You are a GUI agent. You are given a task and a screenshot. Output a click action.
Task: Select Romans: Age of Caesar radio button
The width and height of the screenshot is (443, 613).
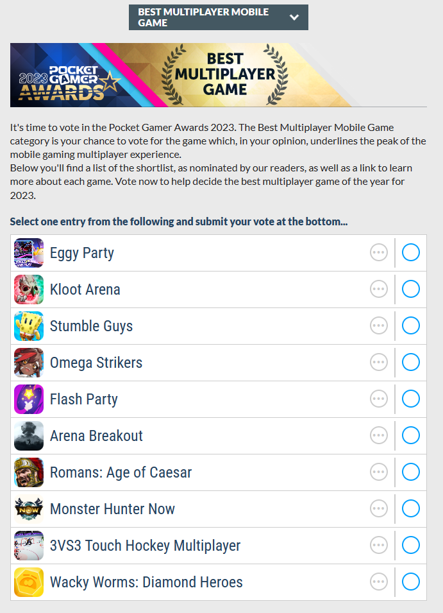411,472
